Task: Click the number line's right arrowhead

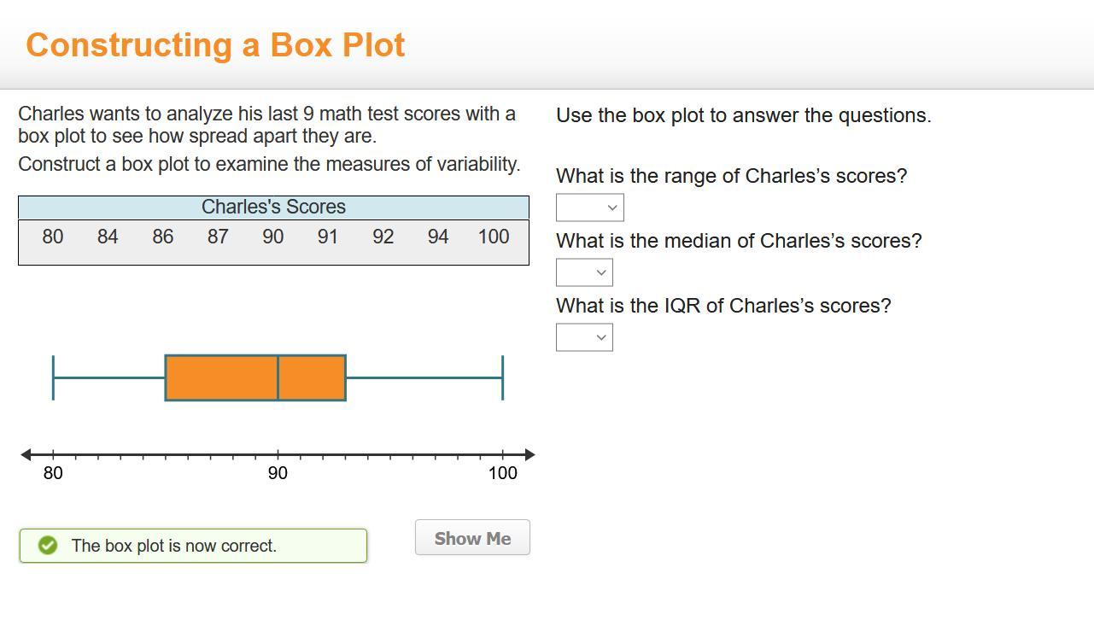Action: coord(529,454)
